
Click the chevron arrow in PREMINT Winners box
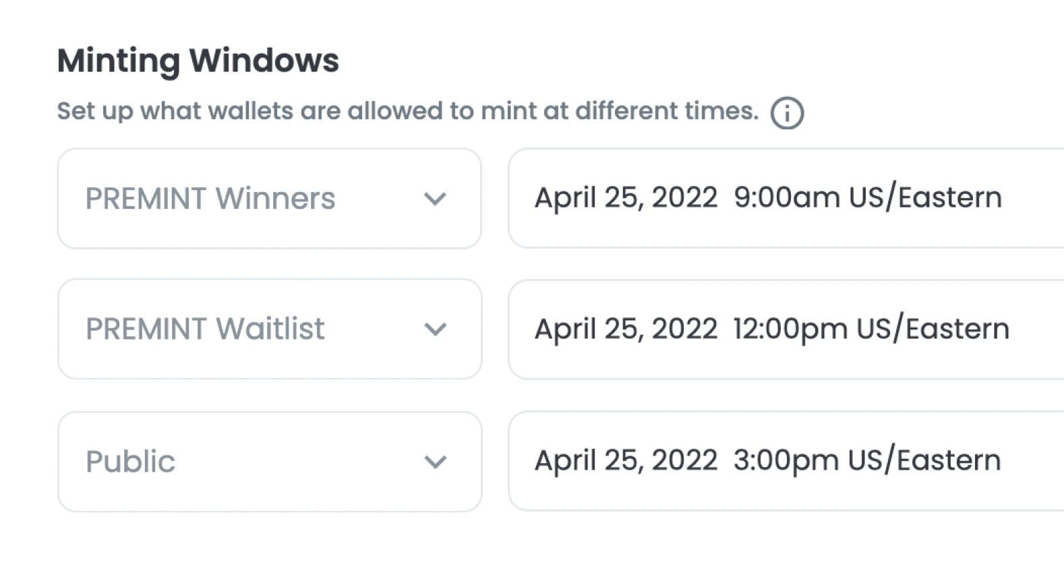pos(435,199)
